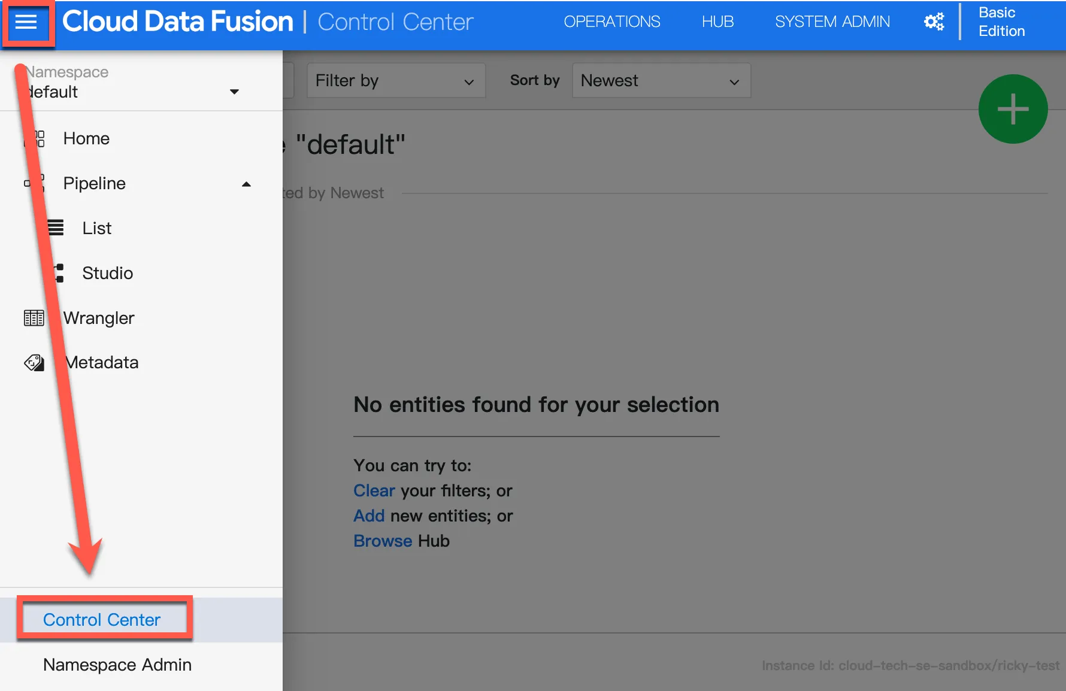Click the Browse Hub link
Viewport: 1066px width, 691px height.
(x=383, y=541)
